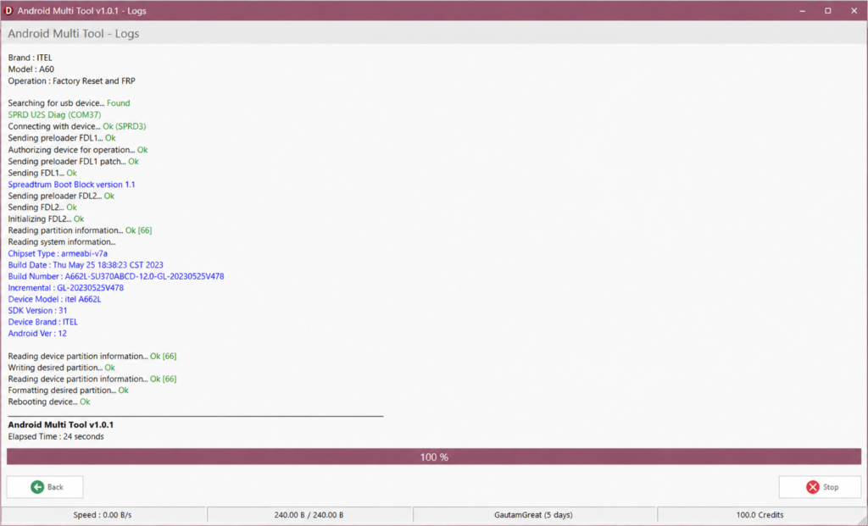Screen dimensions: 868x526
Task: Click Device Brand : ITEL line
Action: [42, 322]
